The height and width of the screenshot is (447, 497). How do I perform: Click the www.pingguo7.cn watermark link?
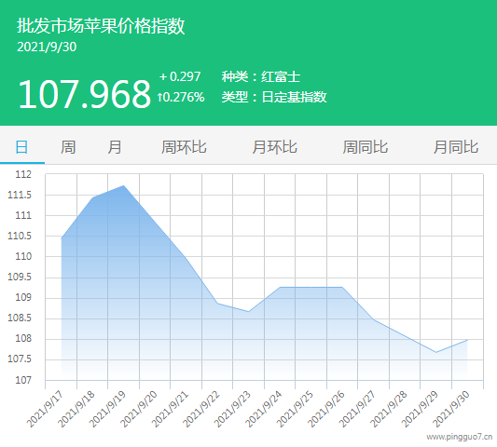460,437
